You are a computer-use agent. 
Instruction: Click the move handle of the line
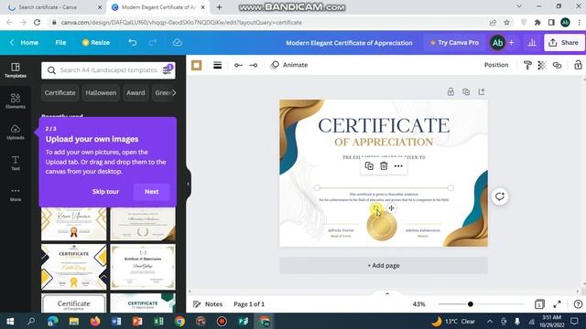pyautogui.click(x=391, y=208)
